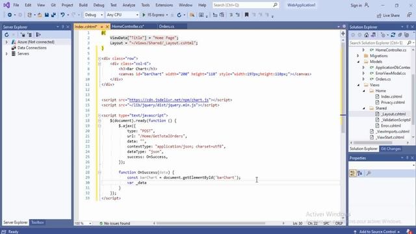Collapse the Shared folder
The width and height of the screenshot is (416, 234).
pyautogui.click(x=364, y=109)
